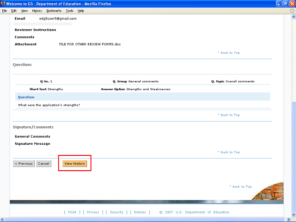Click the Signature/Comments section heading
Screen dimensions: 296x222
click(x=33, y=127)
